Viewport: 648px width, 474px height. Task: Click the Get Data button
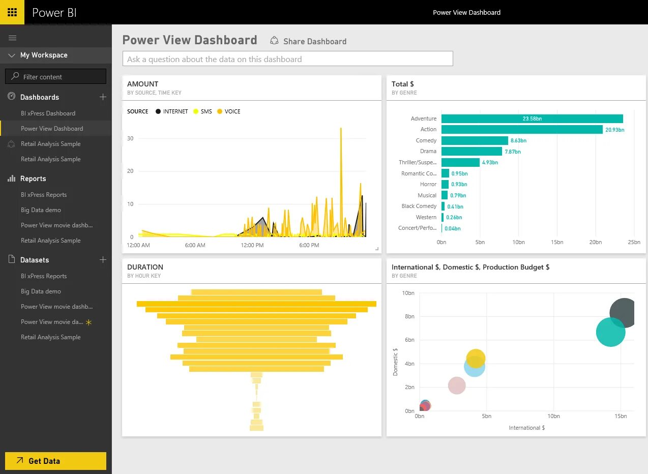coord(55,461)
